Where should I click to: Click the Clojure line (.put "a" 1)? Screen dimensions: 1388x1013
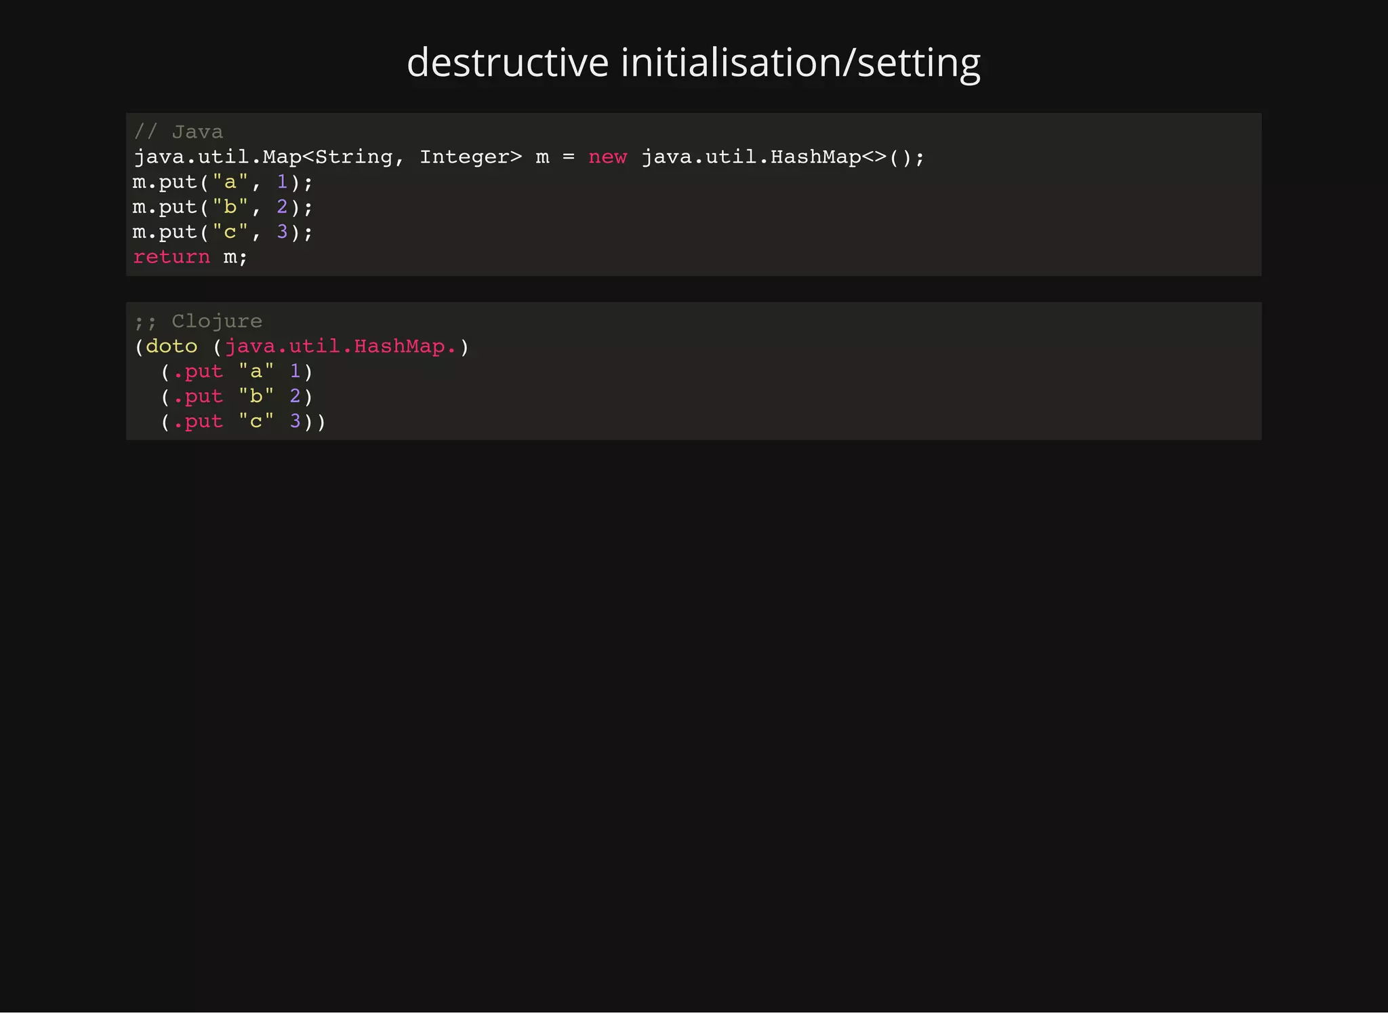click(x=237, y=372)
